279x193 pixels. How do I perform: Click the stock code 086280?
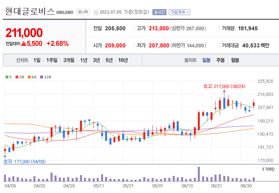64,12
